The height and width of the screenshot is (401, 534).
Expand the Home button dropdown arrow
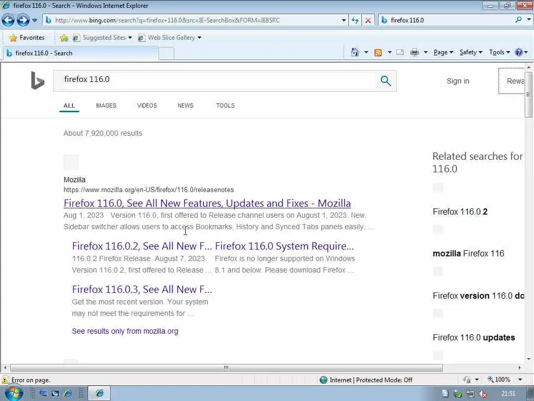click(366, 52)
